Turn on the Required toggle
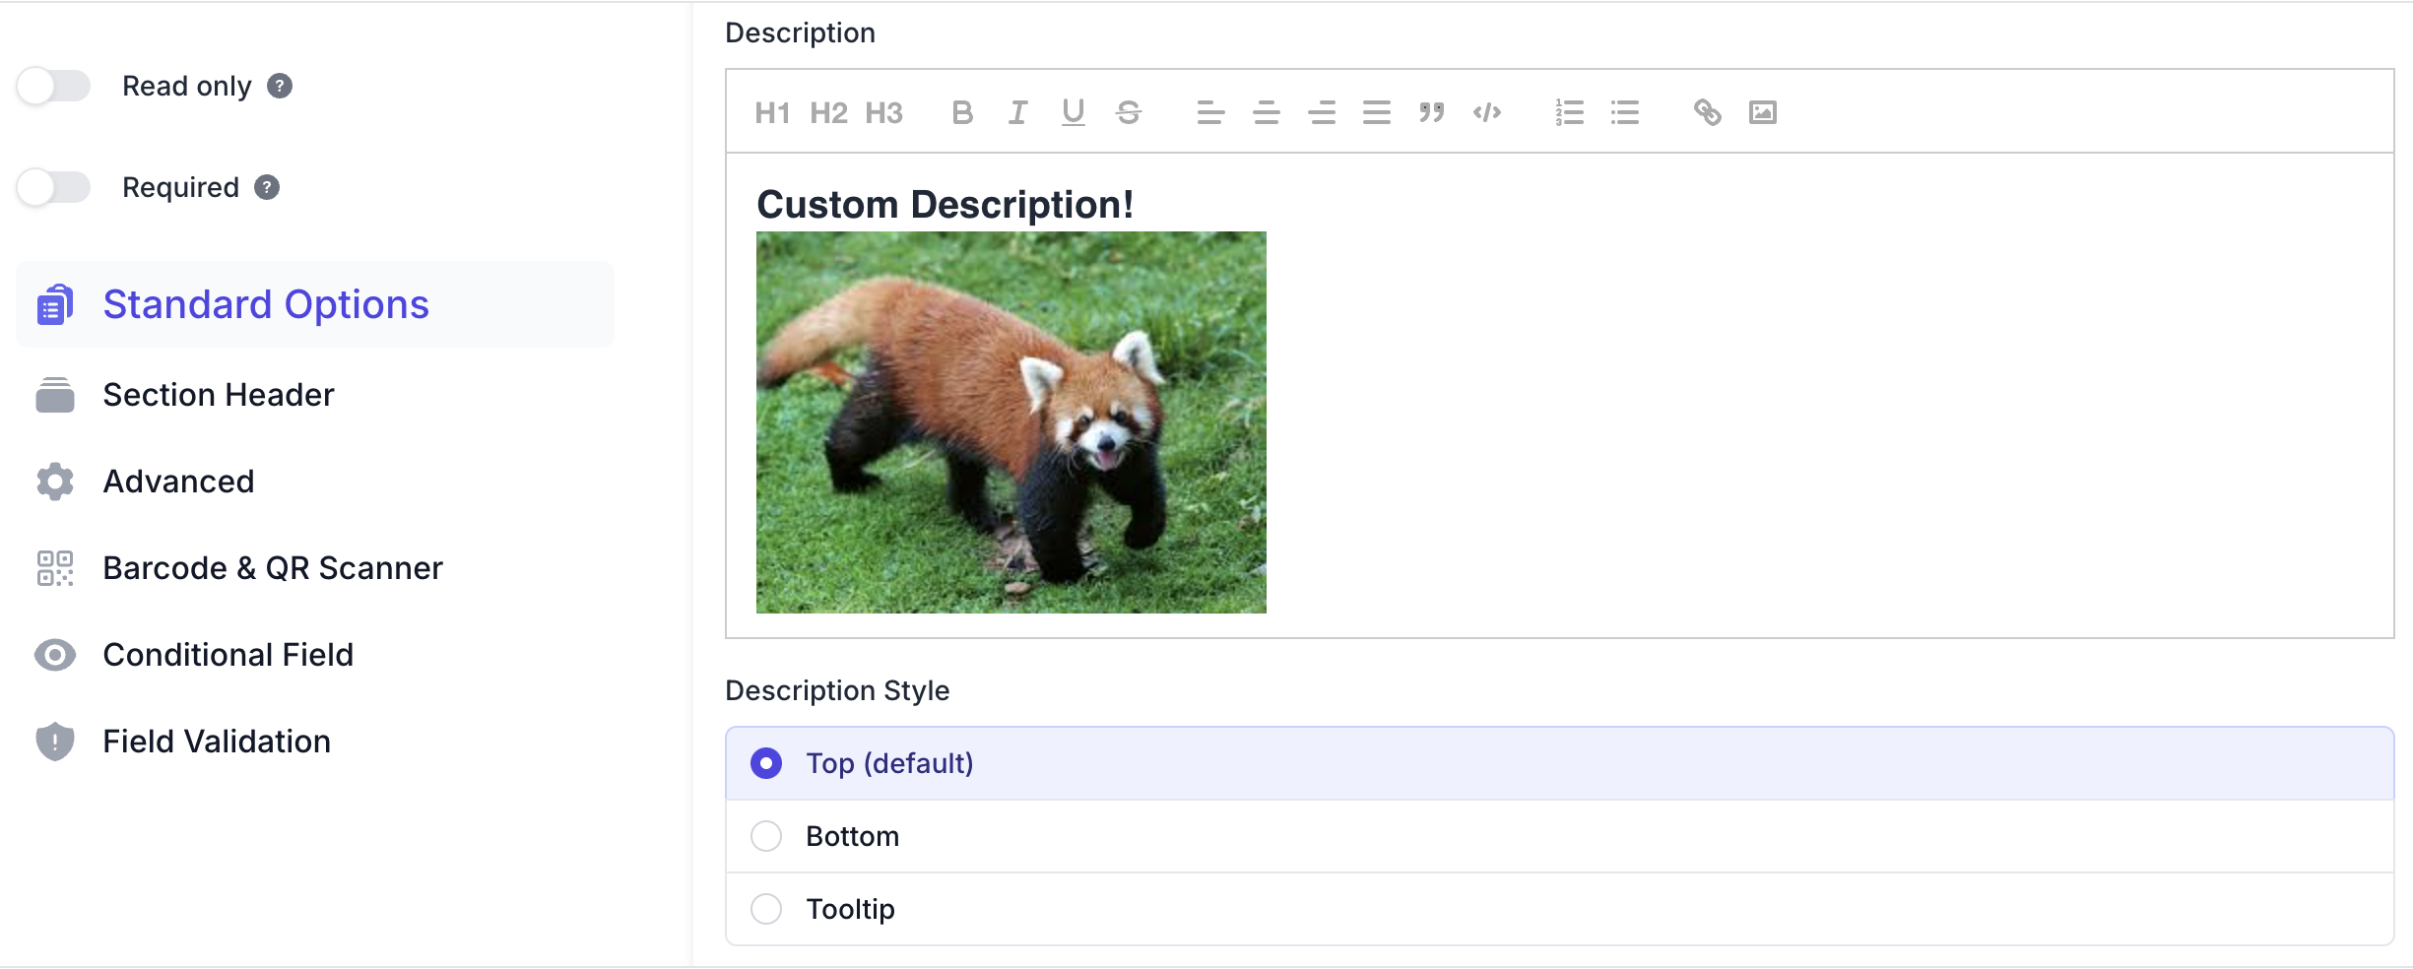 54,187
